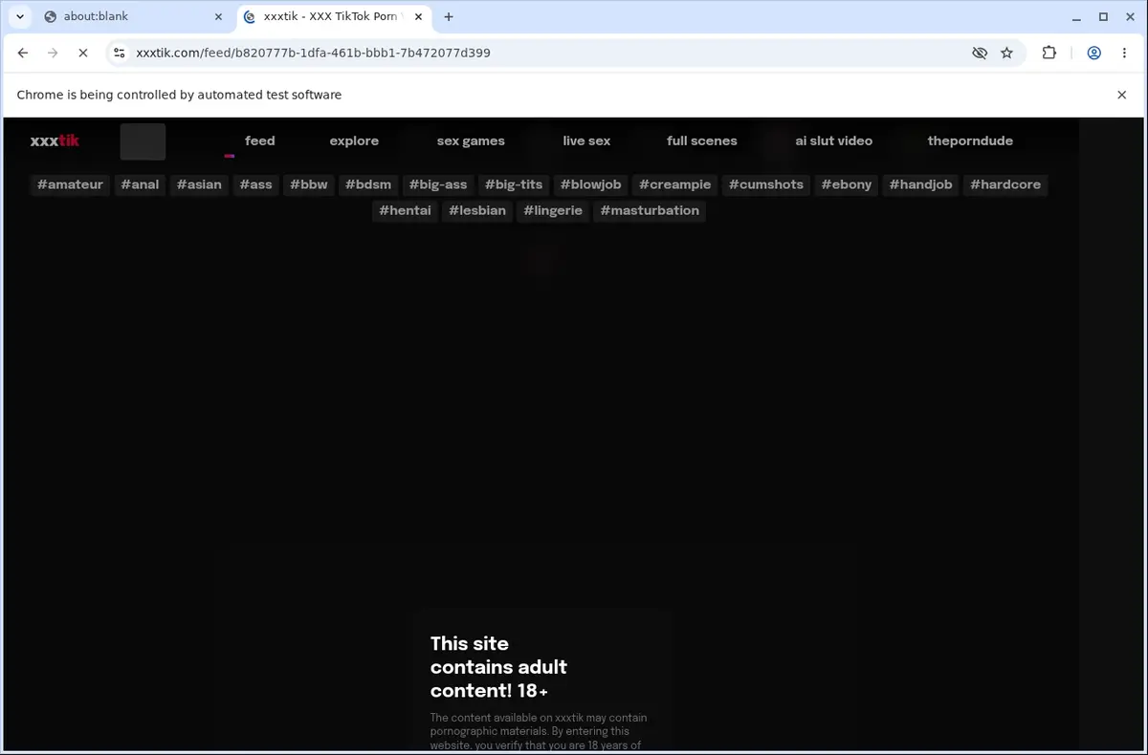
Task: Click the browser back arrow
Action: [x=23, y=54]
